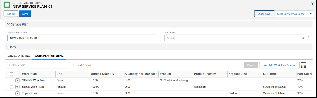Viewport: 317px width, 98px height.
Task: Open row actions dropdown for Toyota PLan
Action: 17,93
